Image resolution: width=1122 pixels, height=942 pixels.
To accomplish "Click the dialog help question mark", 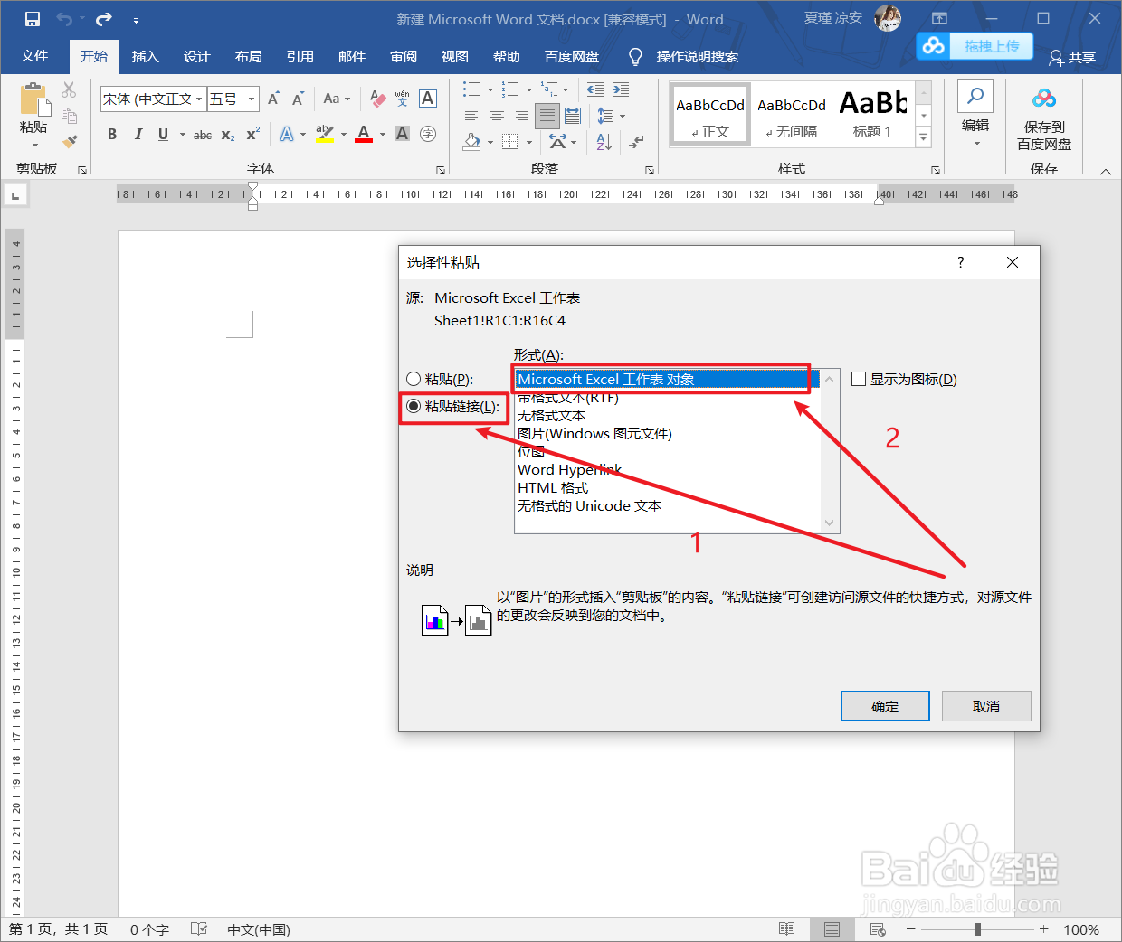I will (x=960, y=262).
